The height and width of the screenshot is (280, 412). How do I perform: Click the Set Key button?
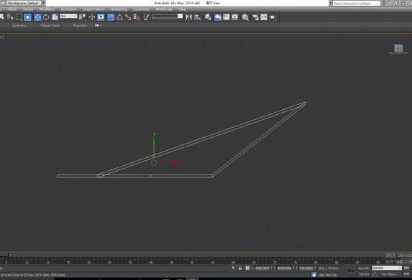point(364,274)
